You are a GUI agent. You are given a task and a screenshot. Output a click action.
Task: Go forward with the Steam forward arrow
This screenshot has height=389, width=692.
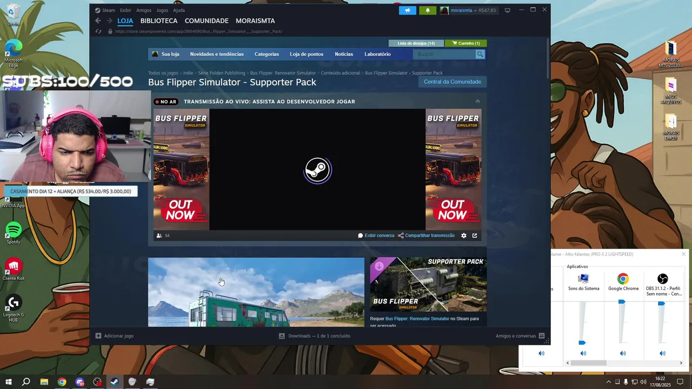(x=109, y=21)
